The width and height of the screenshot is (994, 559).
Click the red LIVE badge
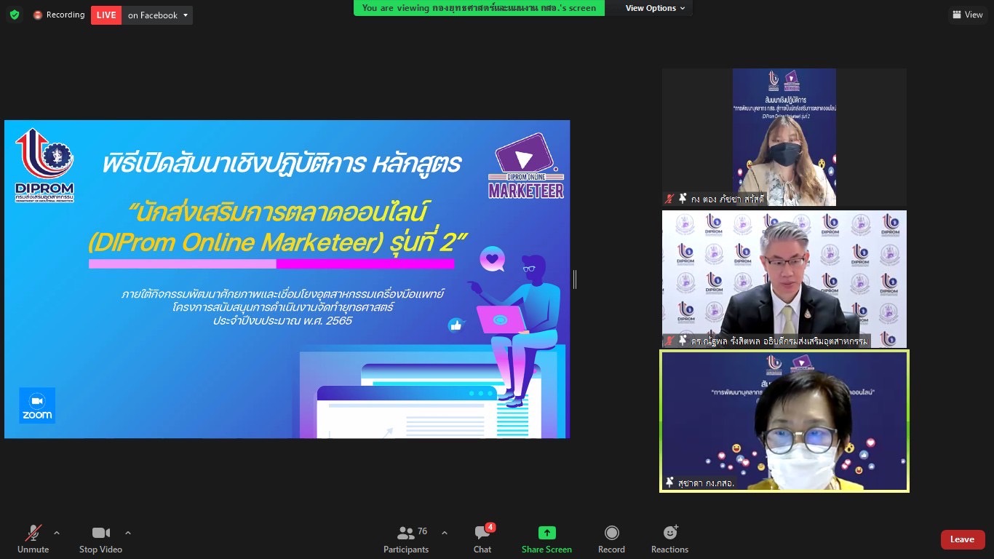106,15
